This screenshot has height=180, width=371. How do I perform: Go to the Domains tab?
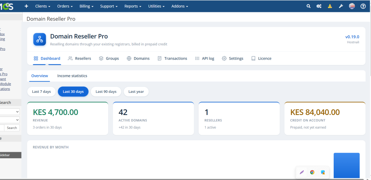click(138, 58)
